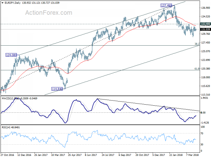Click the MACD 0.00 zero line label
This screenshot has height=158, width=211.
click(x=203, y=113)
